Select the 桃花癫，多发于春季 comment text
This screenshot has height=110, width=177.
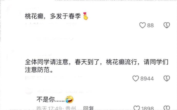coord(53,16)
